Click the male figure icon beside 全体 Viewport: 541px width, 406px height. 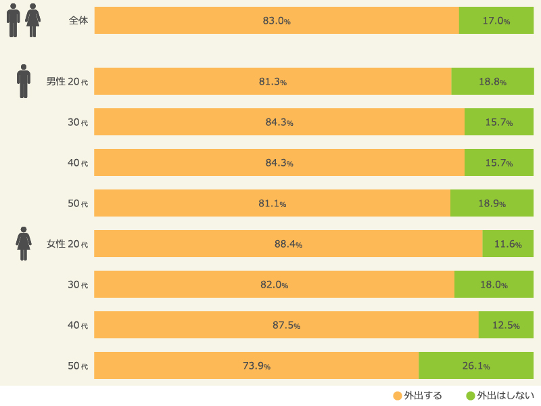point(13,20)
